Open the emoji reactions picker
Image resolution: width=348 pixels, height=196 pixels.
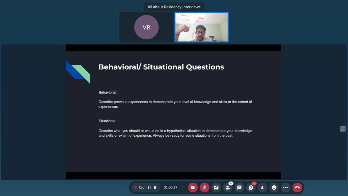(274, 188)
